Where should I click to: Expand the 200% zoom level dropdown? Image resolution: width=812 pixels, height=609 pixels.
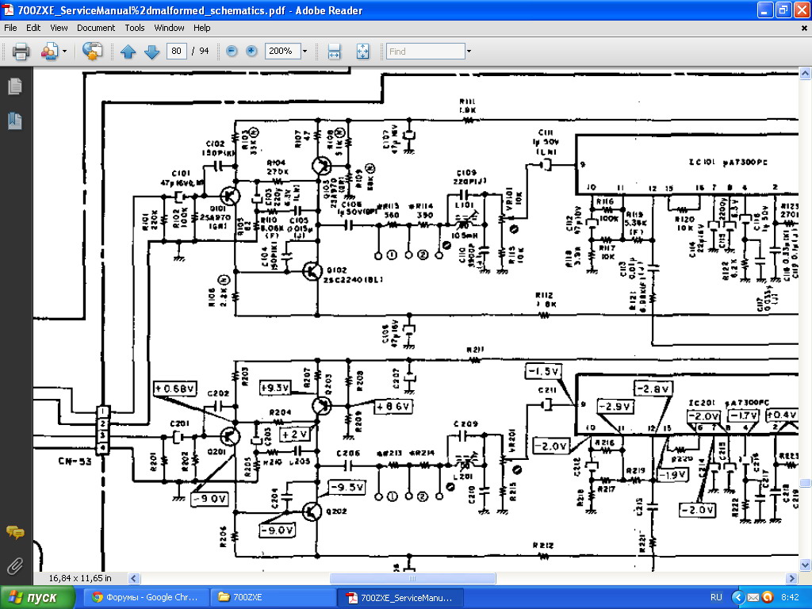[x=304, y=52]
